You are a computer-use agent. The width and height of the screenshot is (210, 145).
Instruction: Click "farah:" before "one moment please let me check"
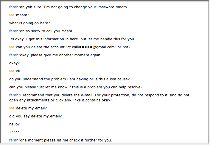click(15, 140)
